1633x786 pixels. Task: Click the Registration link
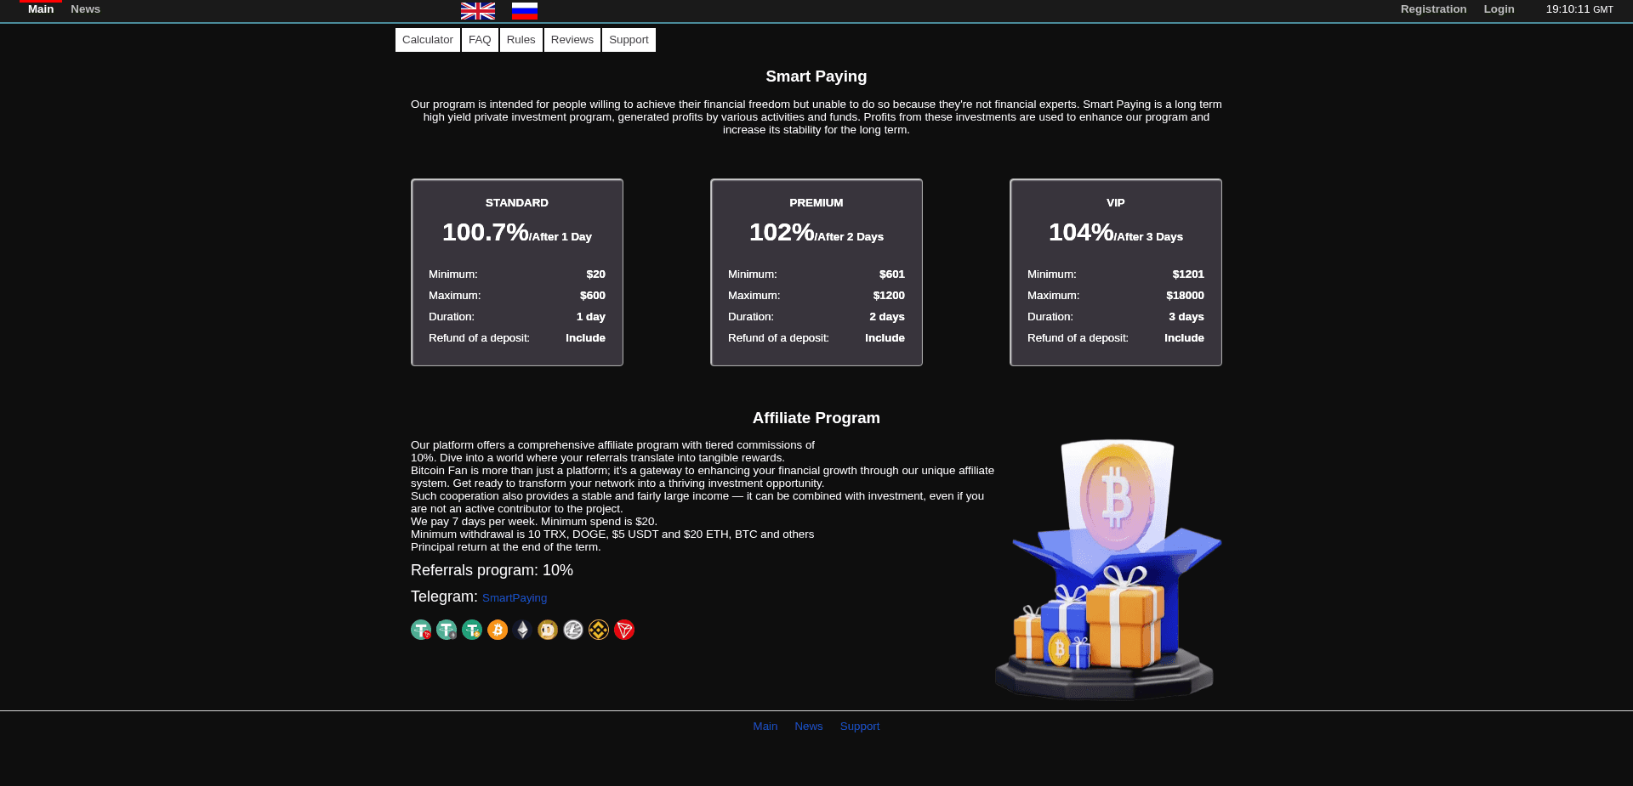(1433, 8)
